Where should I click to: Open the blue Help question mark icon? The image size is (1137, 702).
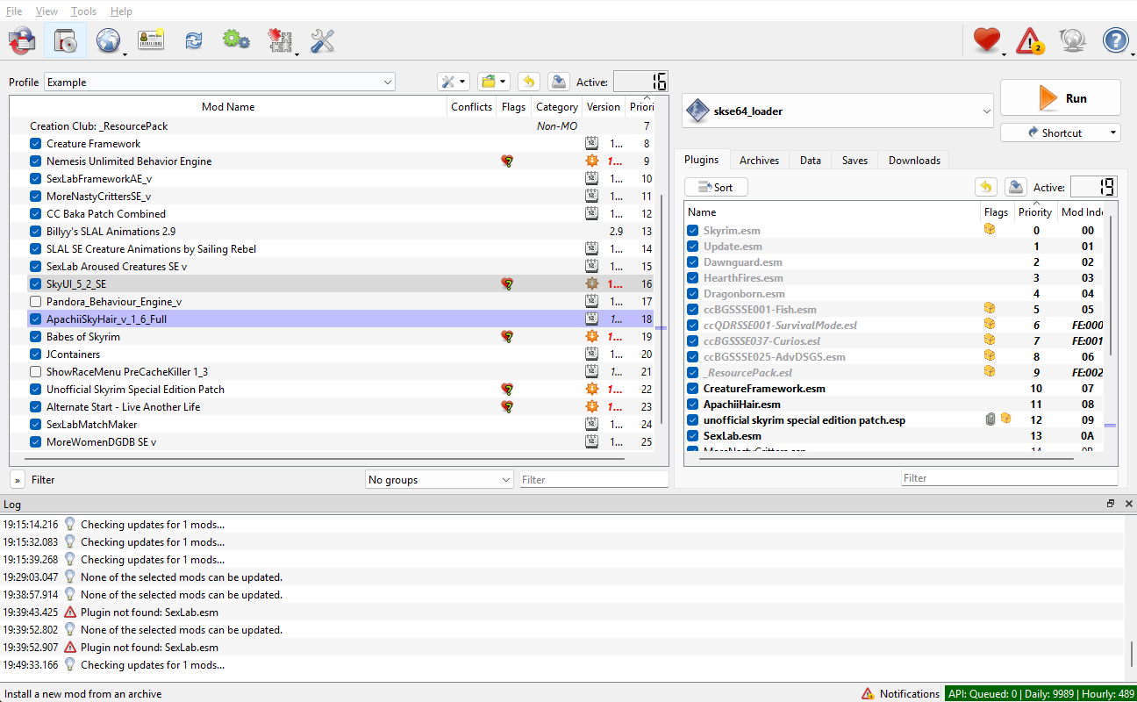(x=1115, y=40)
